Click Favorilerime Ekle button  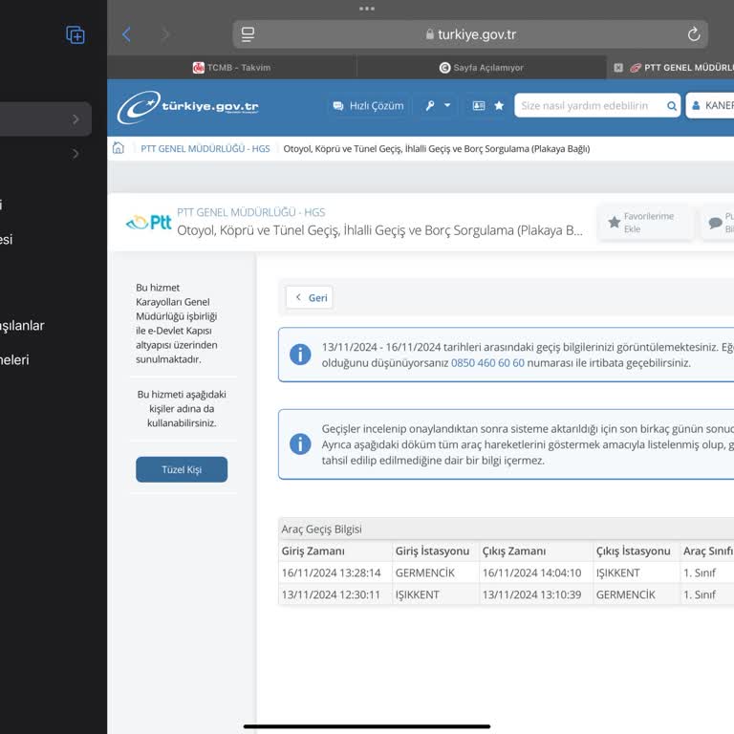[x=640, y=223]
